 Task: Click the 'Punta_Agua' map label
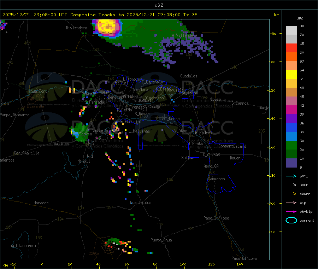coord(161,240)
